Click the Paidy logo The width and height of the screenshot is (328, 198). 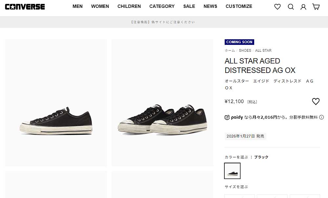point(234,117)
